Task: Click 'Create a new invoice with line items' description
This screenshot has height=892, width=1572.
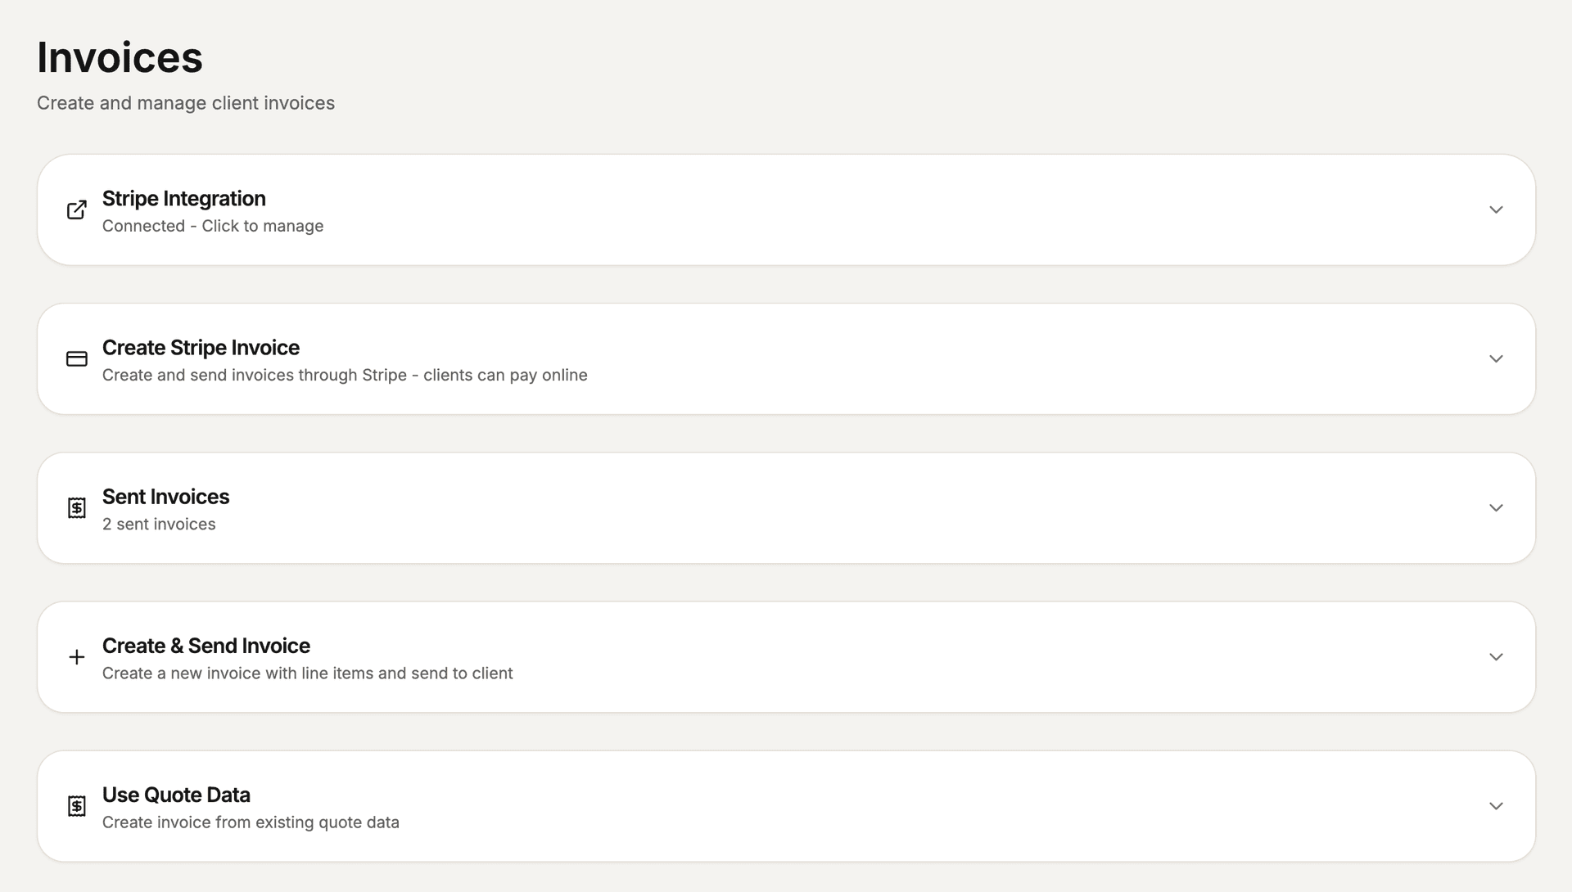Action: [238, 674]
